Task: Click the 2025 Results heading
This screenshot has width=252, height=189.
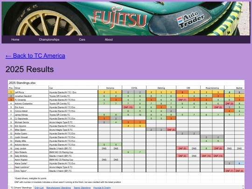Action: pyautogui.click(x=29, y=69)
